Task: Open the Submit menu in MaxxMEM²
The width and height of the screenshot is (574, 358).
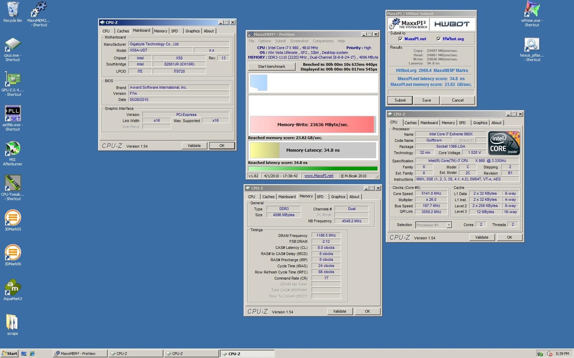Action: [x=281, y=41]
